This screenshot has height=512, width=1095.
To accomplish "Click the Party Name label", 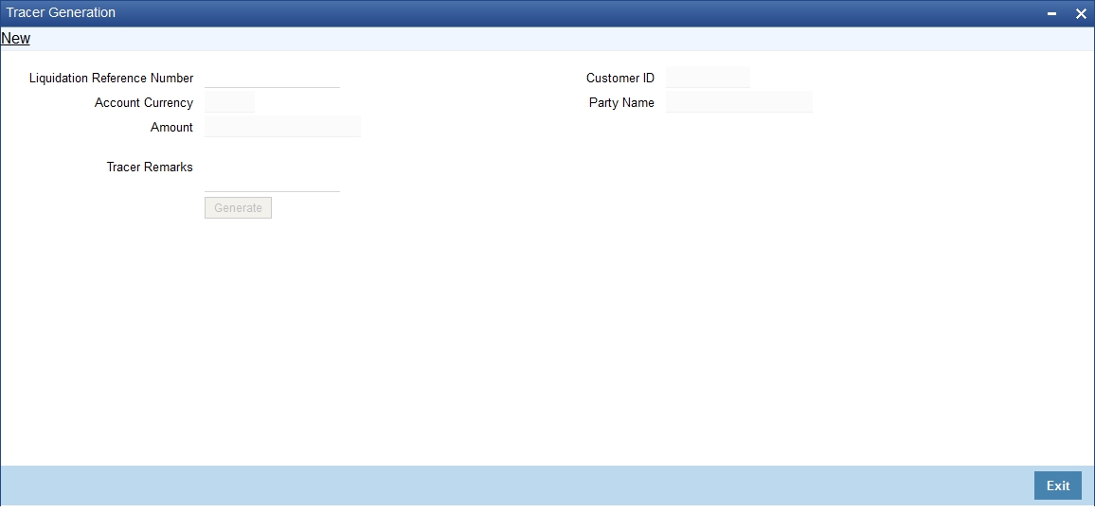I will [621, 102].
